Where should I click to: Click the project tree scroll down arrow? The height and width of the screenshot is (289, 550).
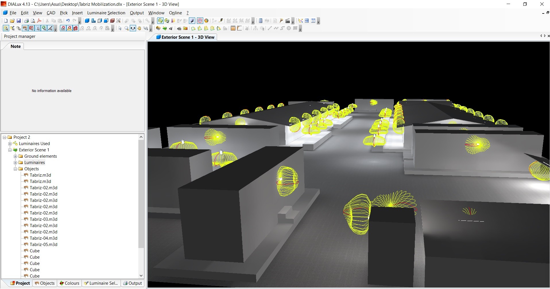(141, 276)
